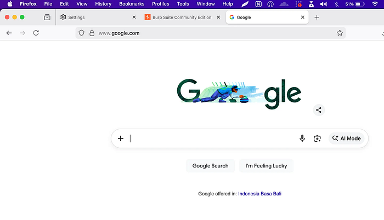
Task: Open a new tab with the plus button
Action: point(317,18)
